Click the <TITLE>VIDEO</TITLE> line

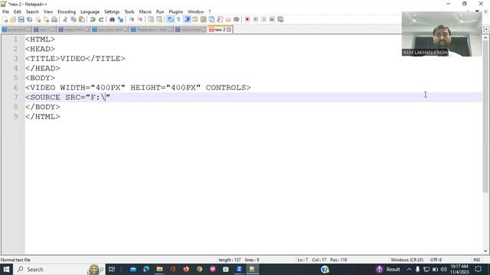pos(75,59)
